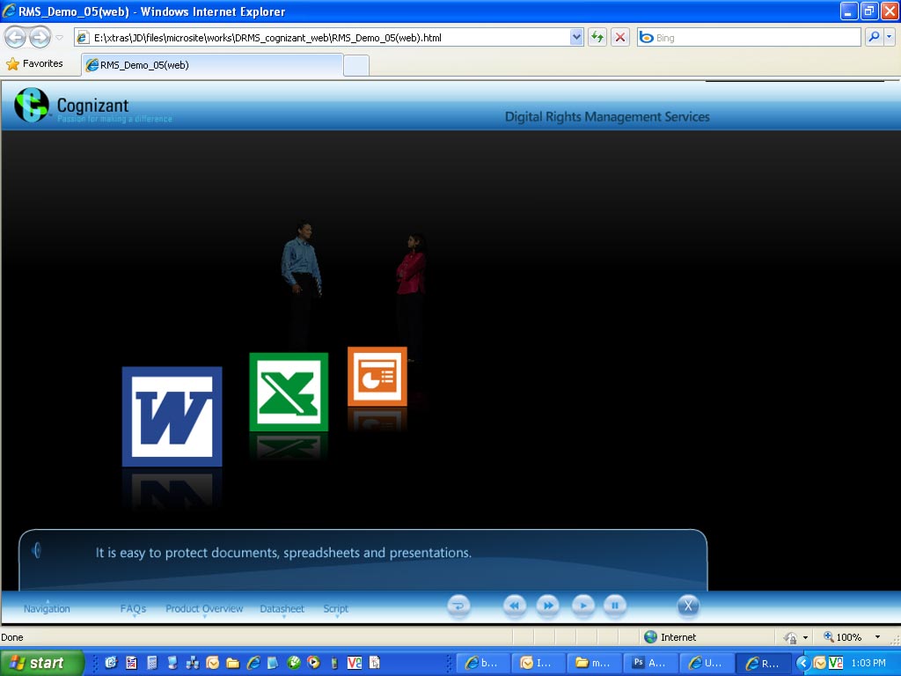Switch to the 'U...' Internet Explorer taskbar window
Image resolution: width=901 pixels, height=676 pixels.
[x=707, y=663]
